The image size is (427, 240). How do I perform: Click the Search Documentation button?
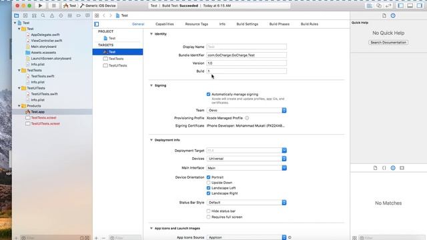(388, 43)
